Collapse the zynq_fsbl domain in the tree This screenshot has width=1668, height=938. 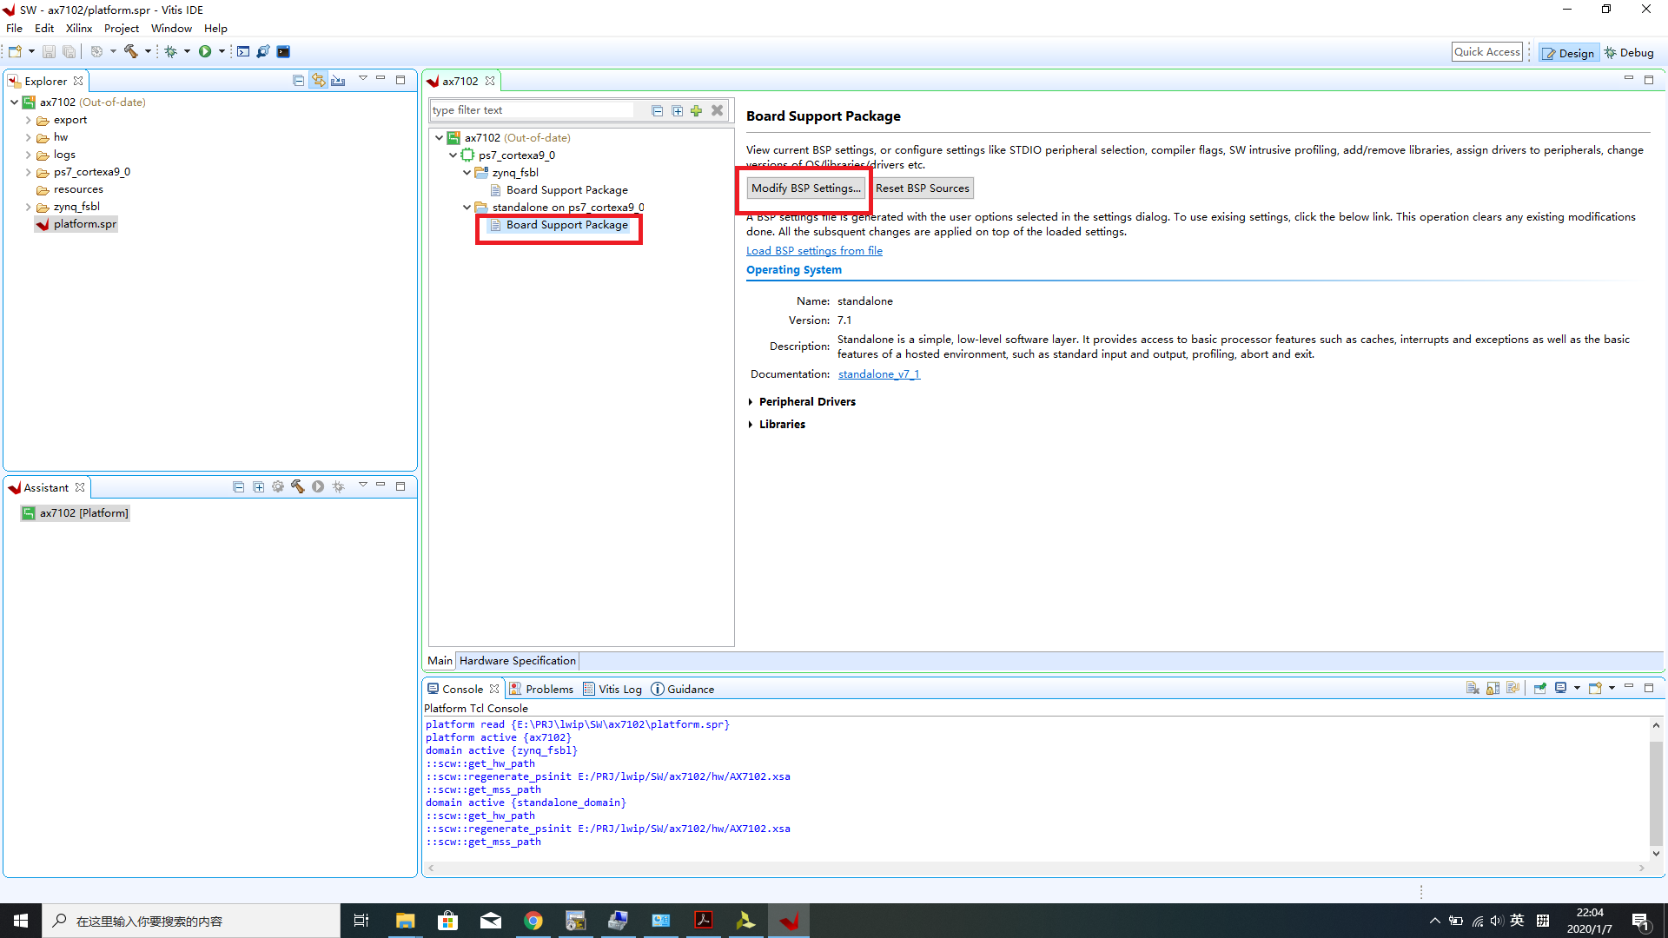(467, 172)
